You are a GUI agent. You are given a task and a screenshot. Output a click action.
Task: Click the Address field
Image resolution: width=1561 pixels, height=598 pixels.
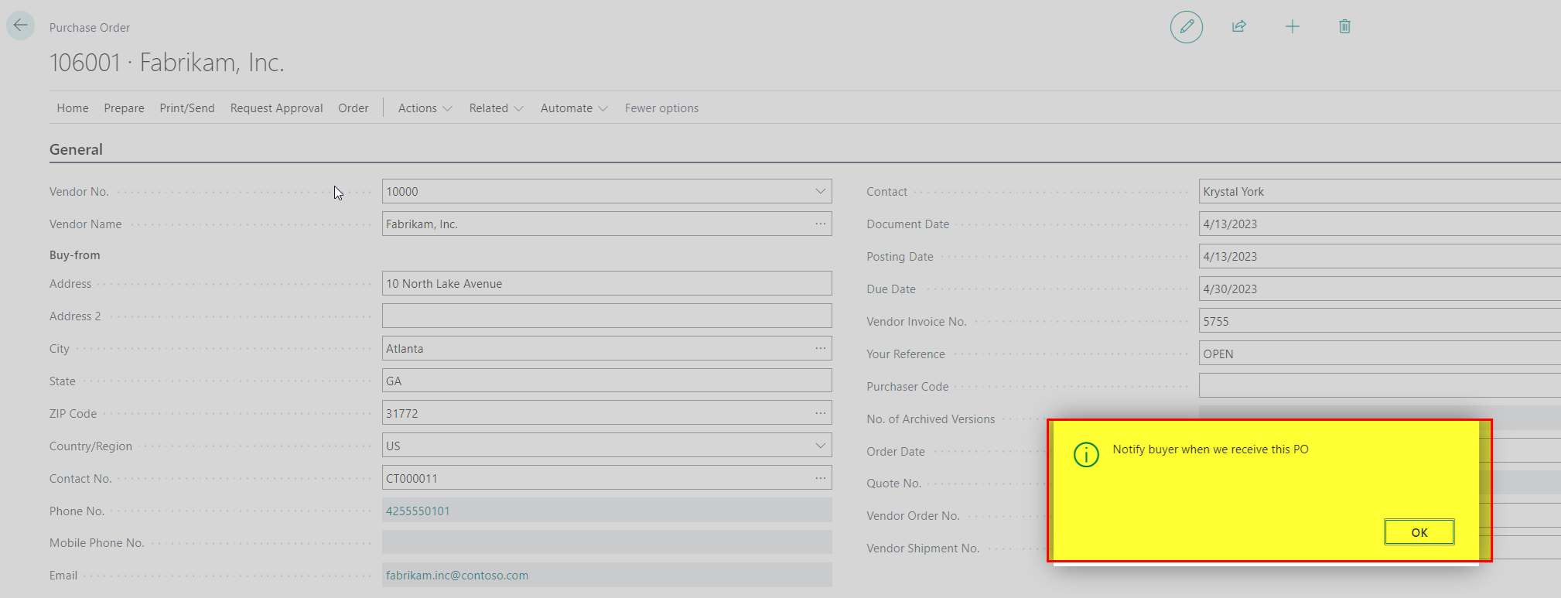click(x=606, y=283)
